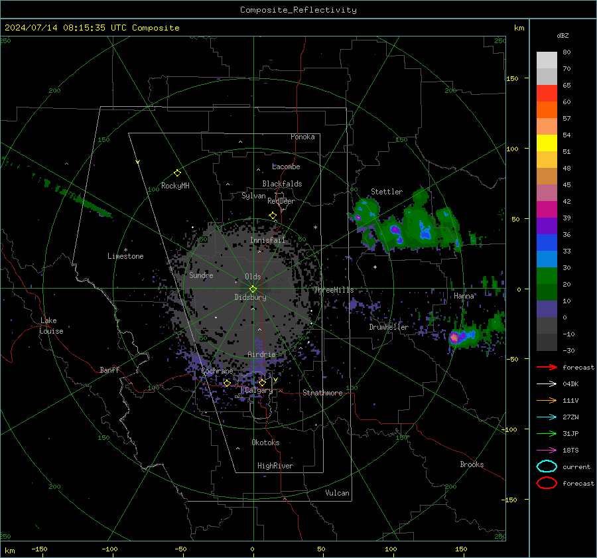Click the Hanna town label
Image resolution: width=597 pixels, height=558 pixels.
(x=464, y=296)
